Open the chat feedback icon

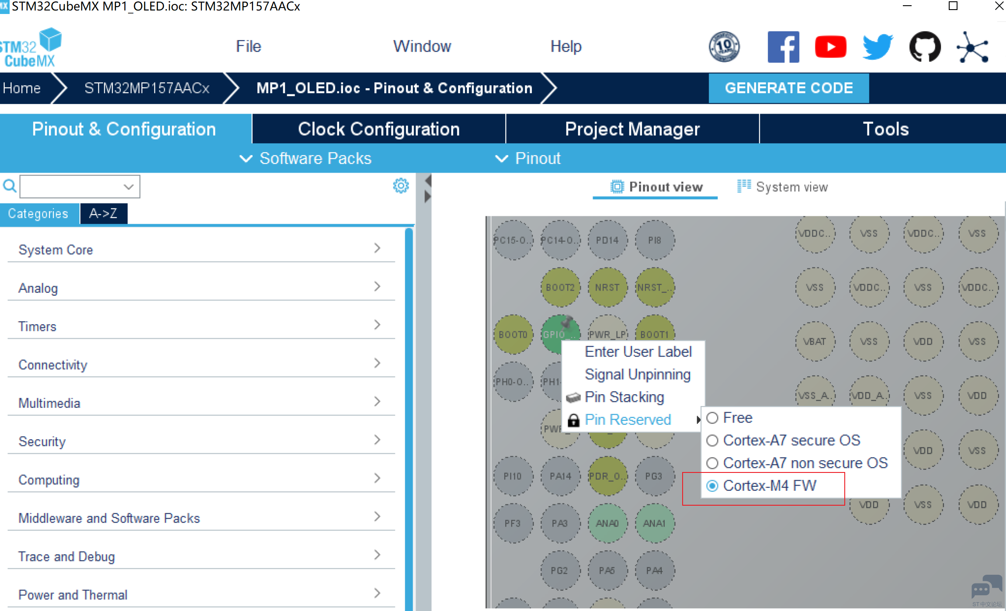(x=986, y=587)
